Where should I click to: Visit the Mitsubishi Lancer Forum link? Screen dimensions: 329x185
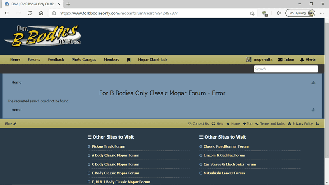224,173
